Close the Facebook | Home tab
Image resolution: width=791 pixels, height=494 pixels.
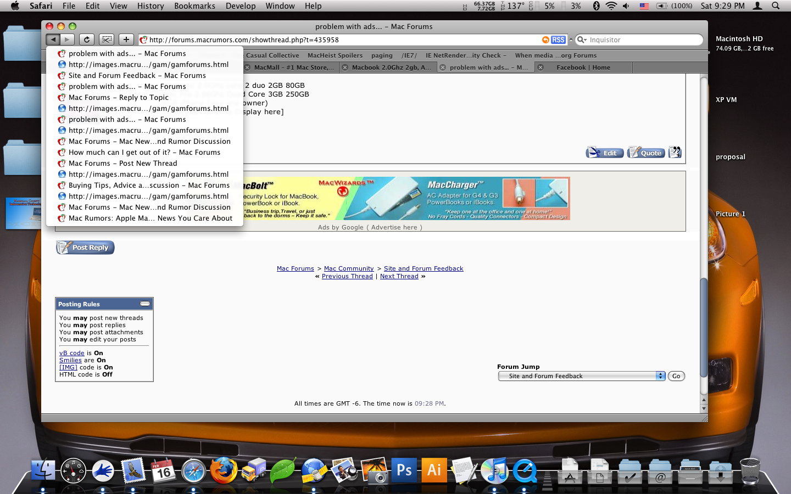point(541,68)
